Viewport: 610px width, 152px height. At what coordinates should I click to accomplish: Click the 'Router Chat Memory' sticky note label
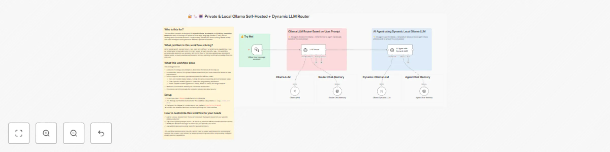pos(331,77)
